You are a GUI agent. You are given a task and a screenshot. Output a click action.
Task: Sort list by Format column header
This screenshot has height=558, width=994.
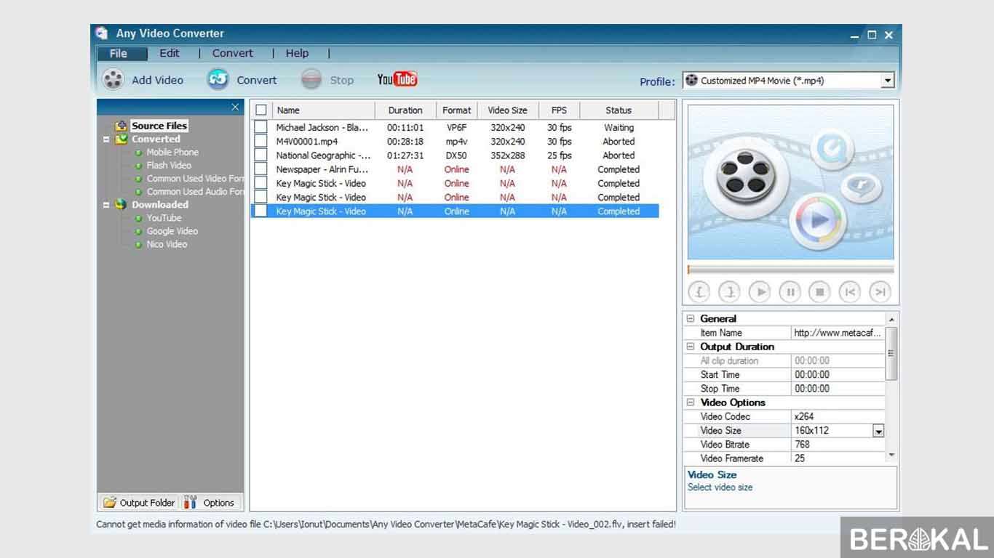[457, 110]
